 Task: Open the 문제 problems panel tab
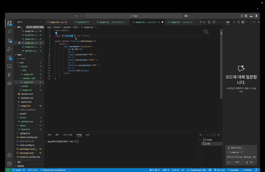(49, 135)
